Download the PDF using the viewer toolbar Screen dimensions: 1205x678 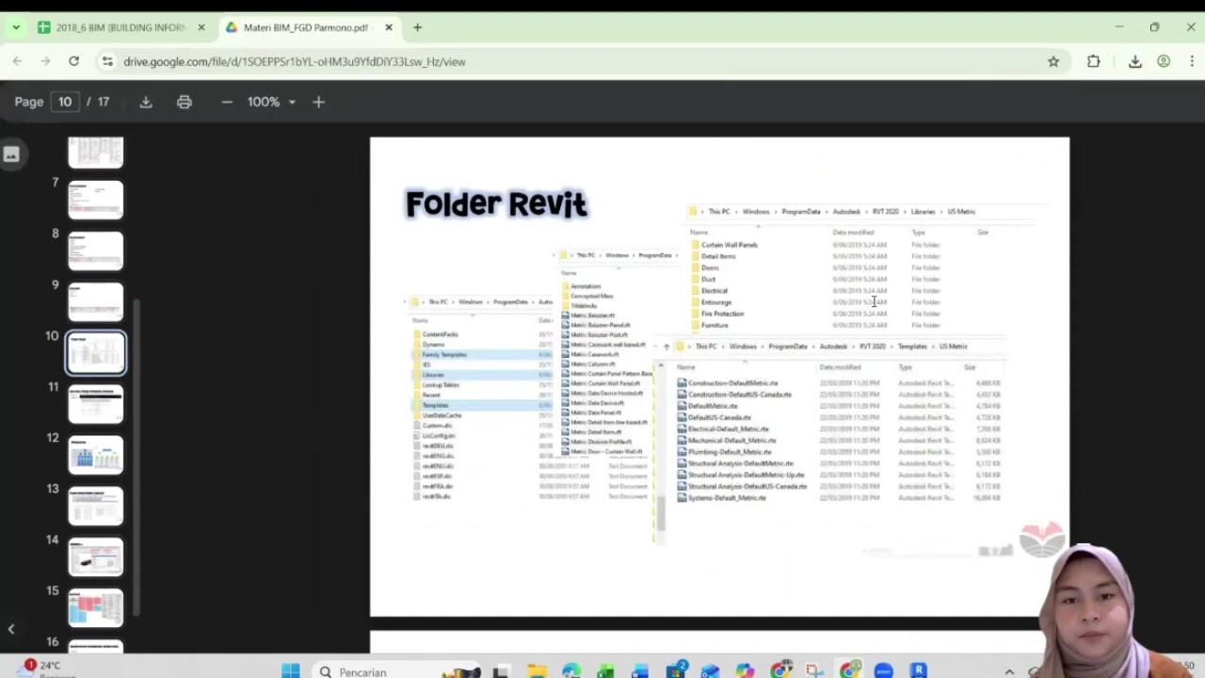(x=146, y=102)
